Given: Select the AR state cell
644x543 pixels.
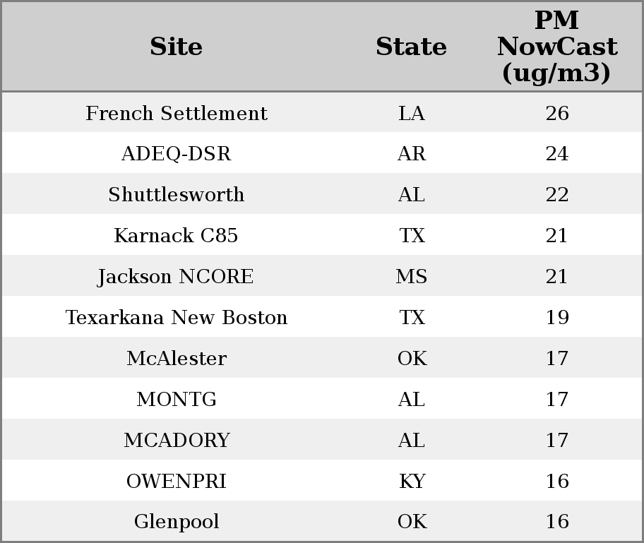Looking at the screenshot, I should tap(412, 154).
